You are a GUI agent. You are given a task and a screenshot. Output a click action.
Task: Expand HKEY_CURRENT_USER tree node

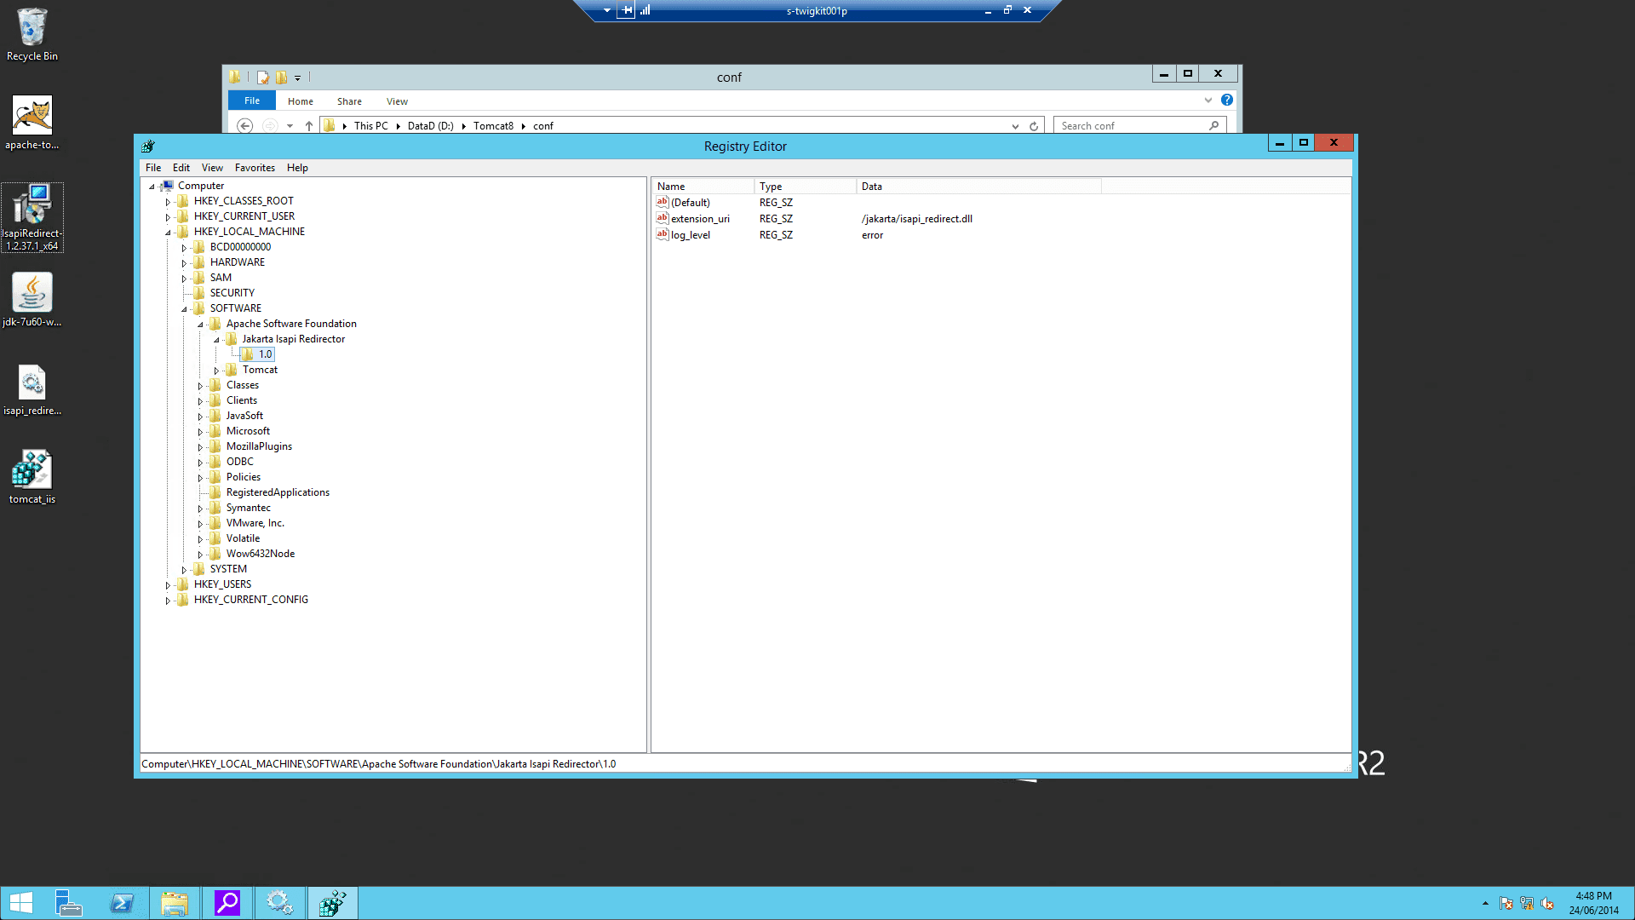[x=168, y=217]
